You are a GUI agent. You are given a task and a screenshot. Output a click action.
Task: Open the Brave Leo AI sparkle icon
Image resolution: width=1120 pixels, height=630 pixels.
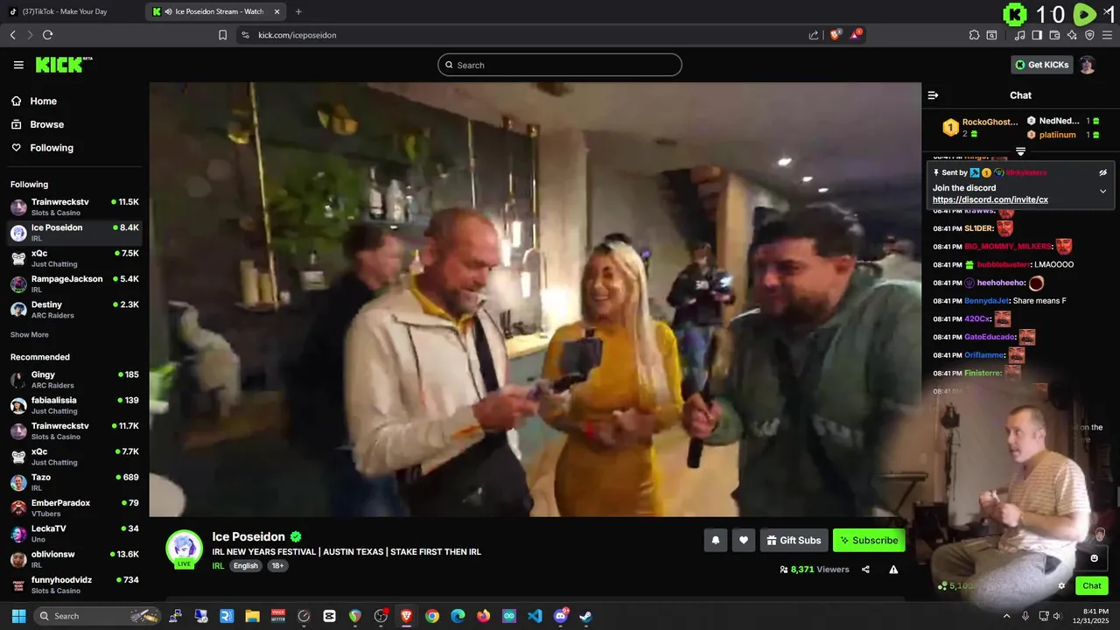coord(1072,35)
